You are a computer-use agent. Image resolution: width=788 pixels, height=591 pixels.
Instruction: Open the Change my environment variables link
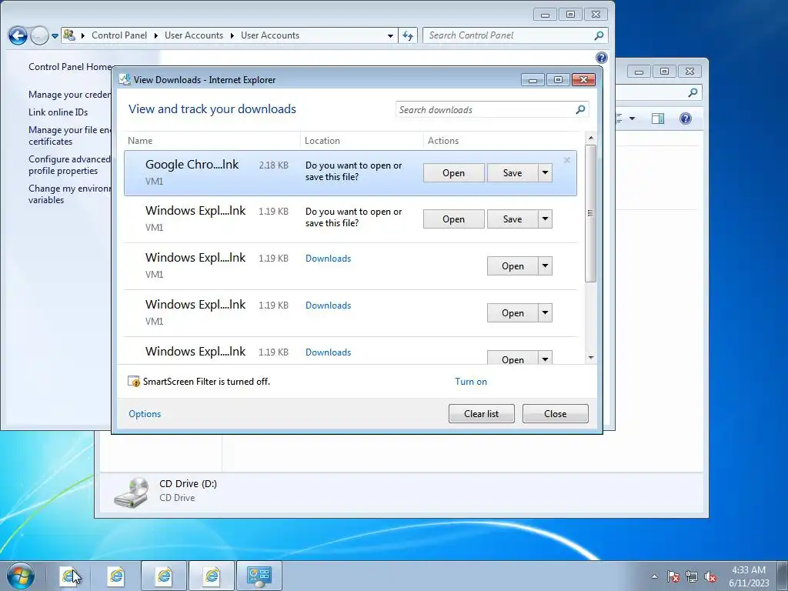pyautogui.click(x=69, y=194)
